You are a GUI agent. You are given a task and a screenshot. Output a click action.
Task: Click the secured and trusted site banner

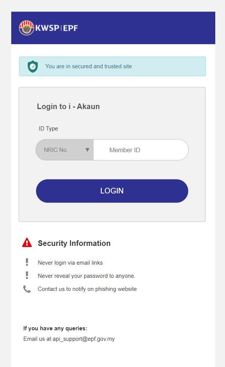112,66
